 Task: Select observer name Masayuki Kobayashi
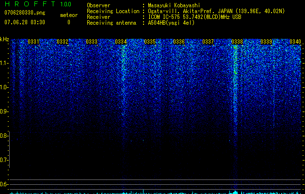pyautogui.click(x=174, y=5)
